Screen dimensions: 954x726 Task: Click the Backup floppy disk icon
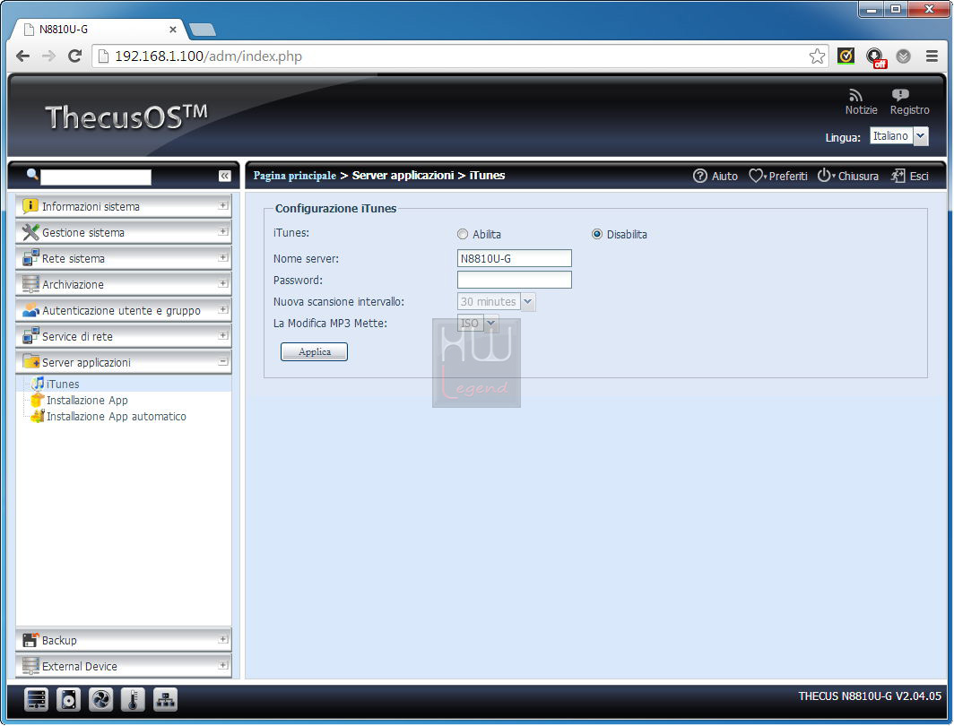(x=30, y=640)
